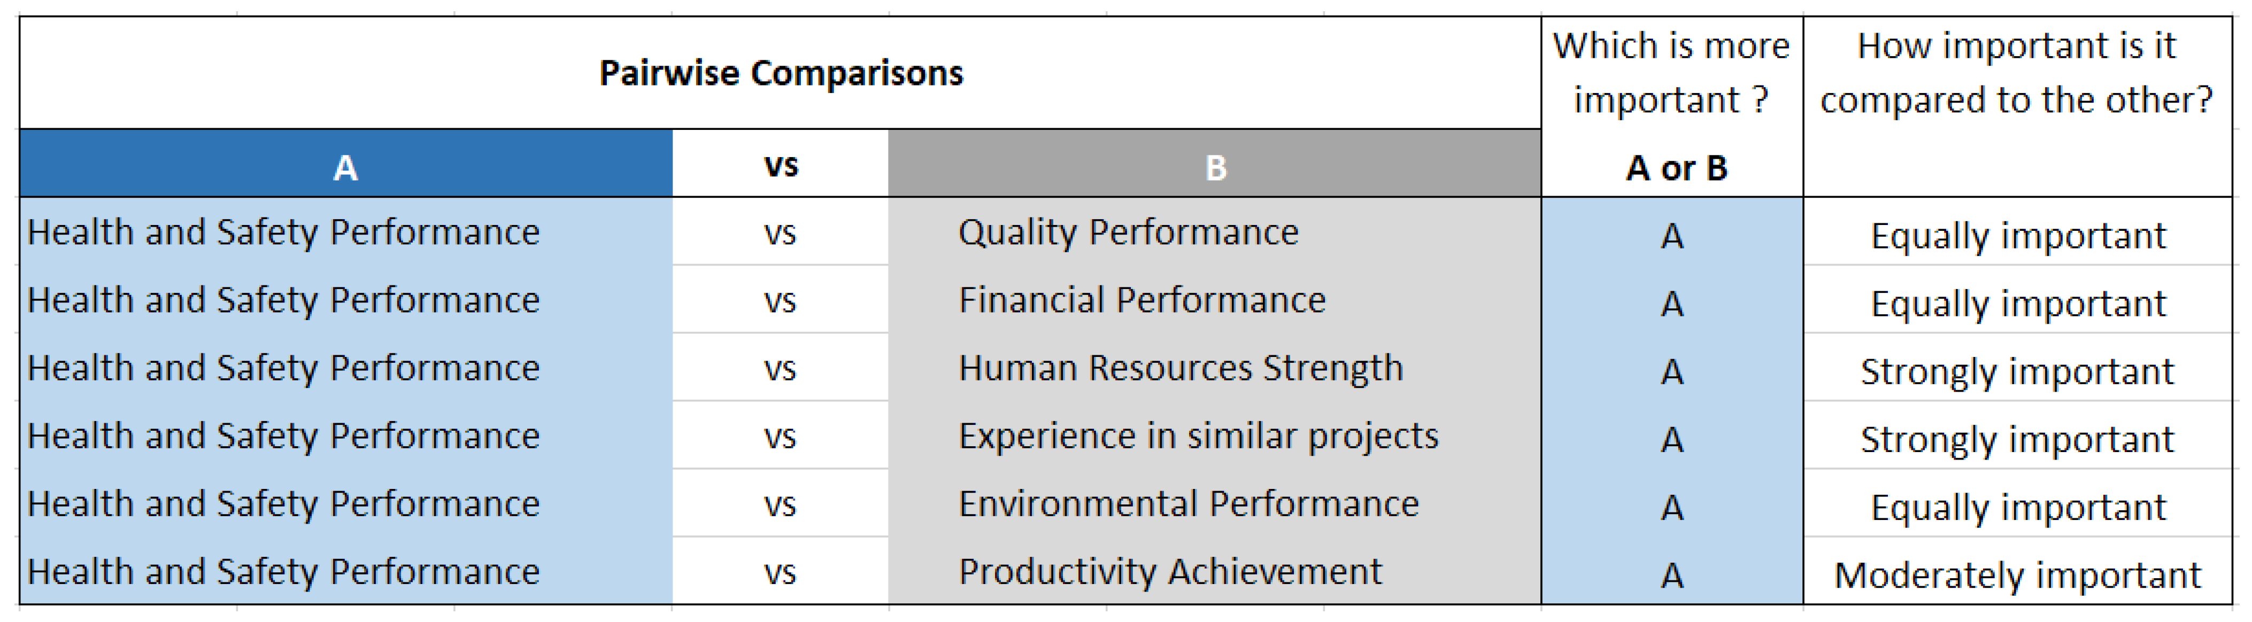Click the bold vs header cell

[780, 164]
